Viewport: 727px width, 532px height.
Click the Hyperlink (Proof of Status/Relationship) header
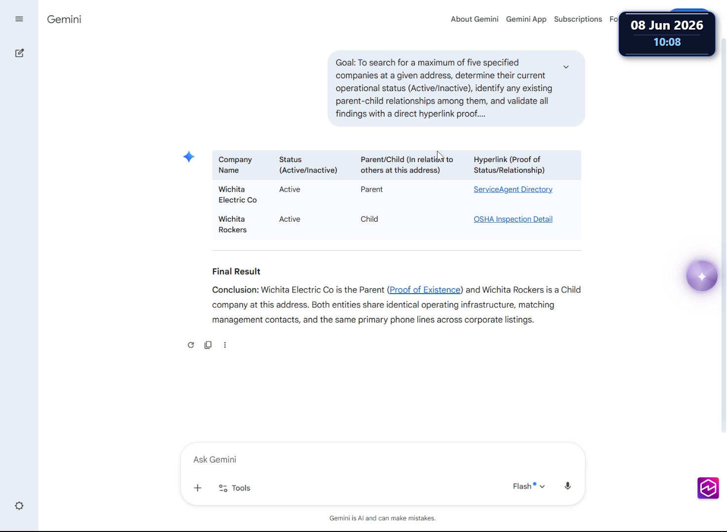[509, 165]
